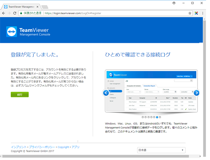Select the fourth carousel dot

[x=151, y=117]
